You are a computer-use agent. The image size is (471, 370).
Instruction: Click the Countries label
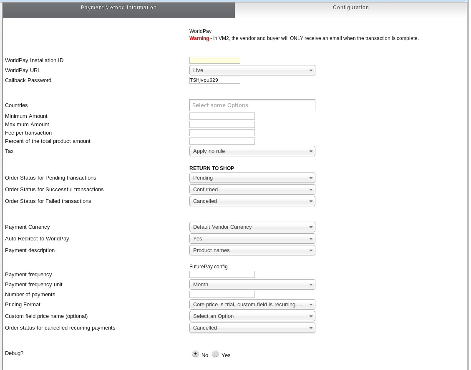coord(16,105)
